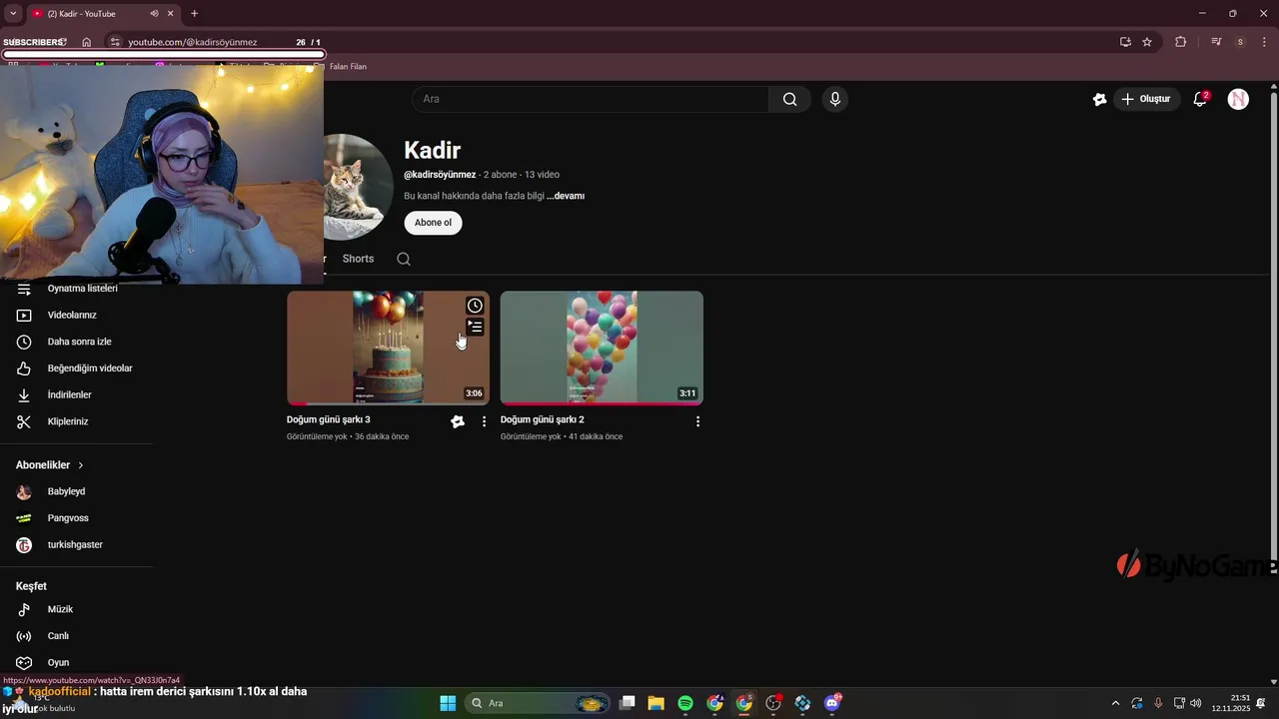
Task: Open more options for Doğum günü şarkı 2
Action: [x=697, y=421]
